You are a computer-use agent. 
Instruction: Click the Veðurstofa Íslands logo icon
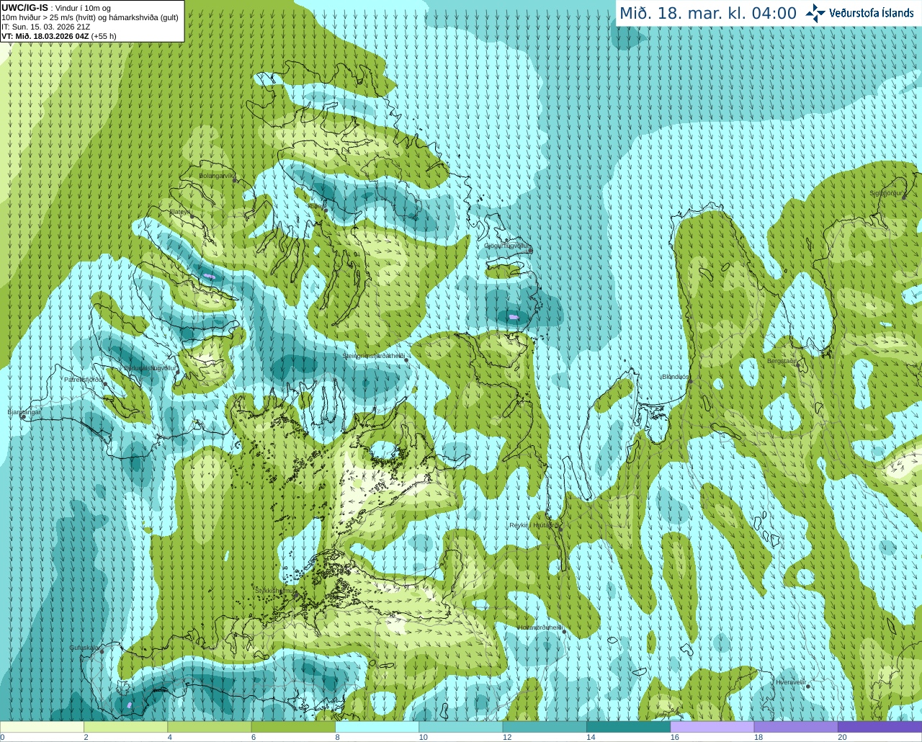pos(815,13)
